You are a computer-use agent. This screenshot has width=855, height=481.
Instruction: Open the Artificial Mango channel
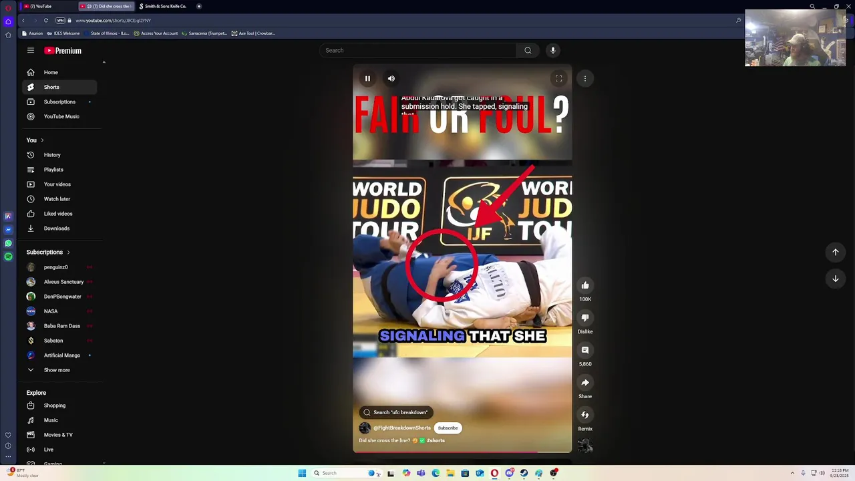click(x=59, y=355)
